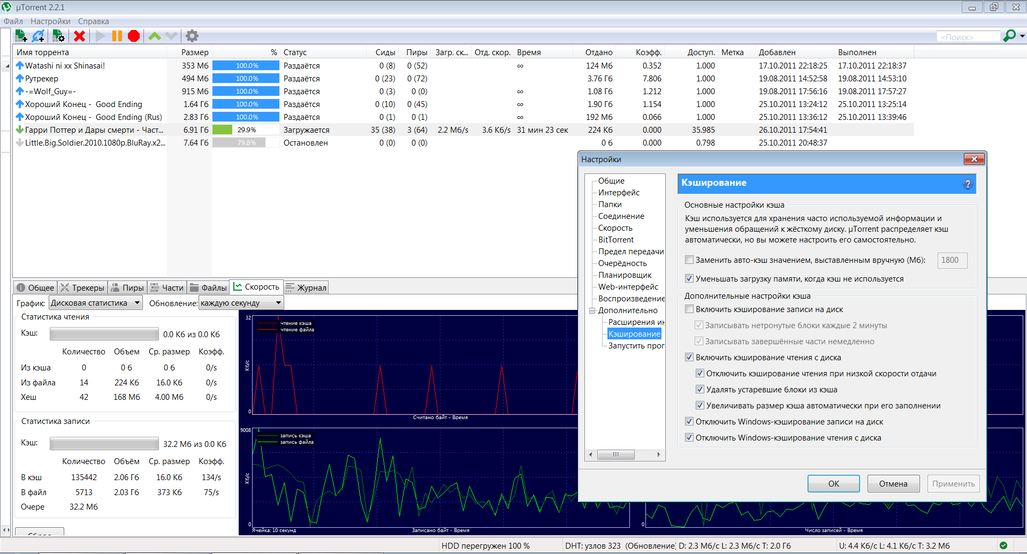The image size is (1027, 554).
Task: Switch to the Пиры tab by its label
Action: coord(133,288)
